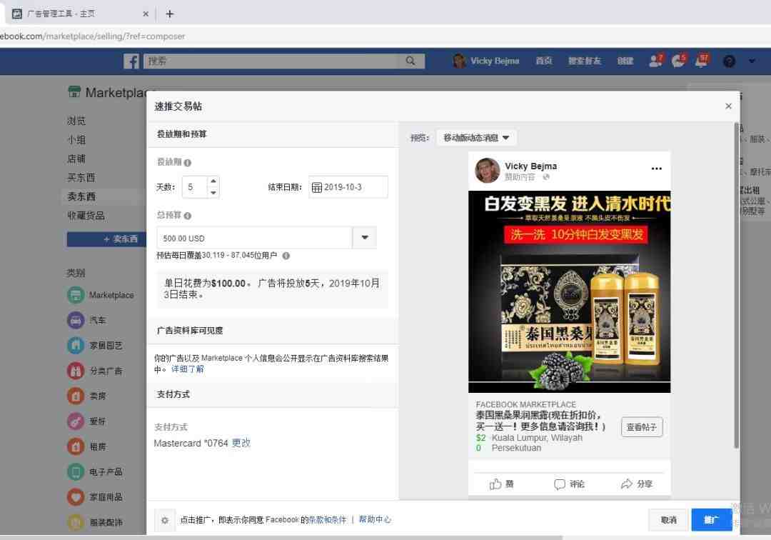
Task: Click the blue 推广 button
Action: 711,520
